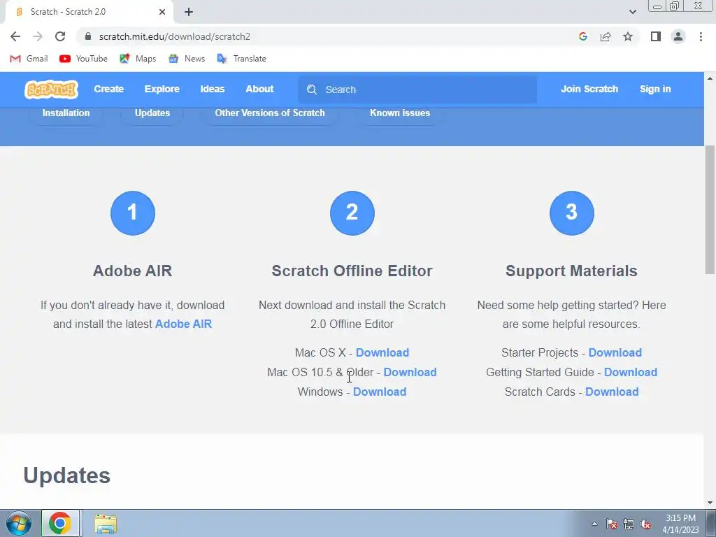Click the Chrome taskbar icon
Screen dimensions: 716x537
60,523
